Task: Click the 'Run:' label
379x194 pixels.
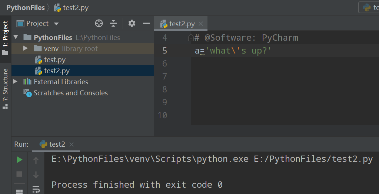Action: point(21,144)
